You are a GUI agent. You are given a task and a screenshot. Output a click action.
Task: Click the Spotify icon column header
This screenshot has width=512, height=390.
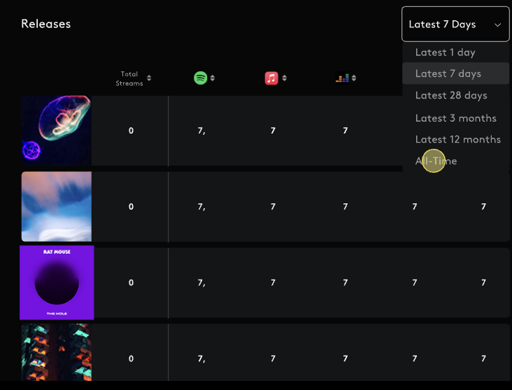coord(201,78)
